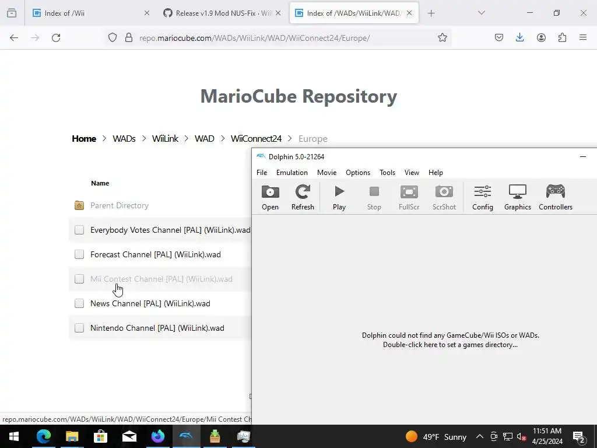Reload the current page
This screenshot has height=448, width=597.
(x=56, y=37)
